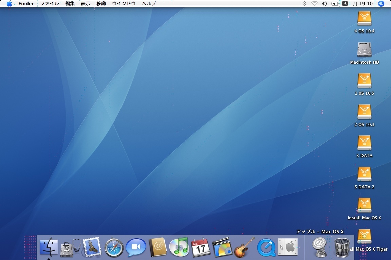Image resolution: width=391 pixels, height=260 pixels.
Task: Open the ウインドウ menu
Action: click(124, 3)
